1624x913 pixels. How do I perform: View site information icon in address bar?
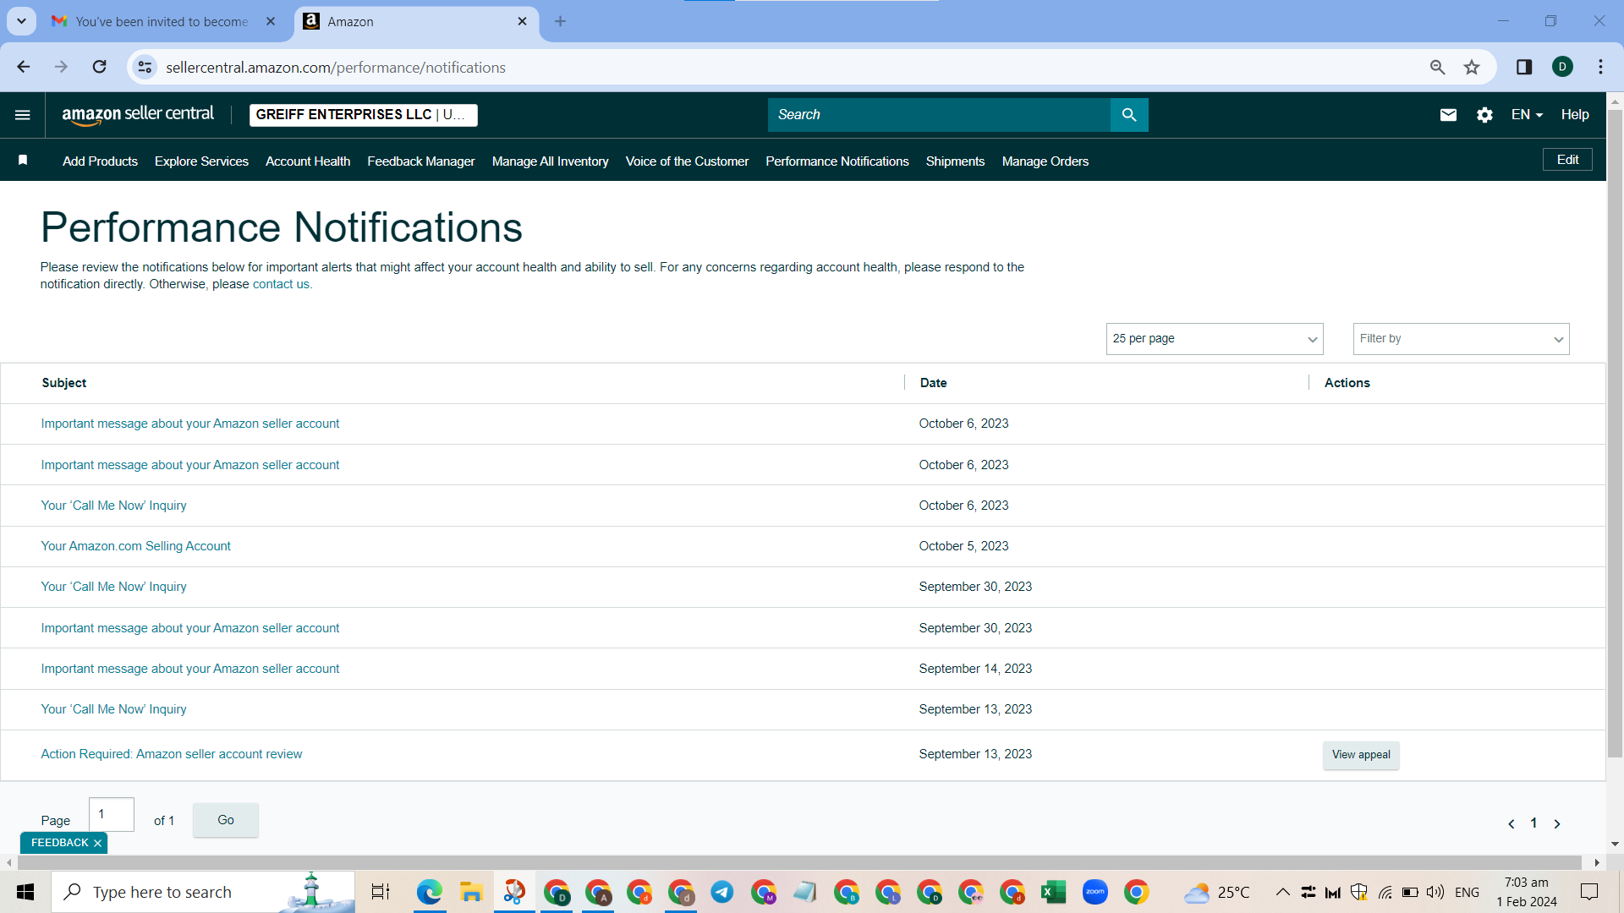[145, 67]
